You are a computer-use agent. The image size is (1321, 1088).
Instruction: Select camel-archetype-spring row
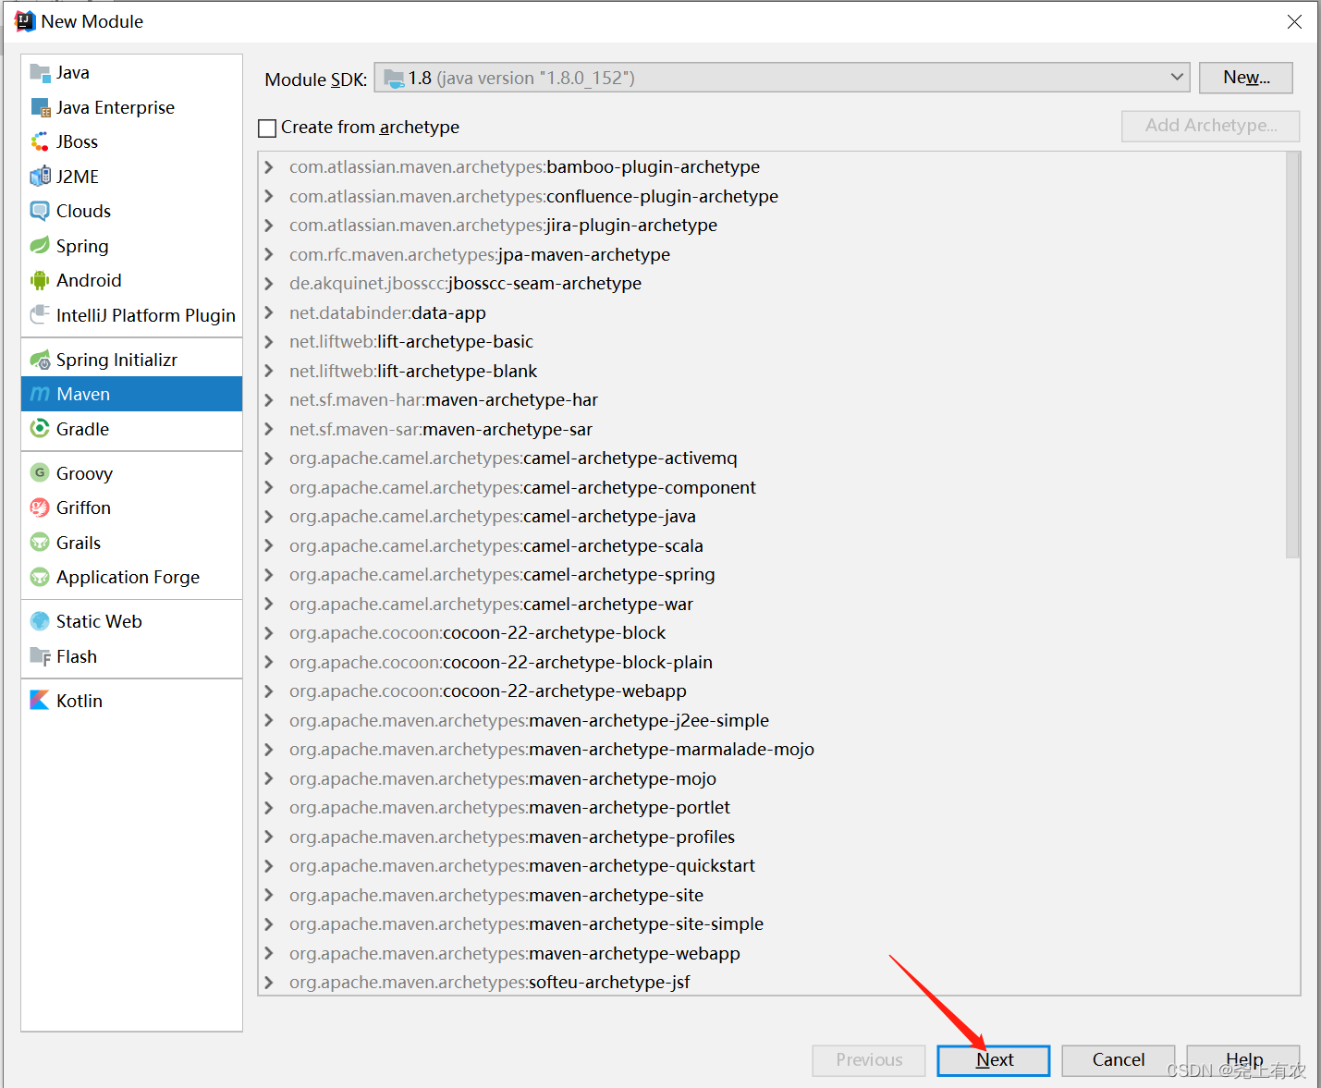tap(772, 575)
